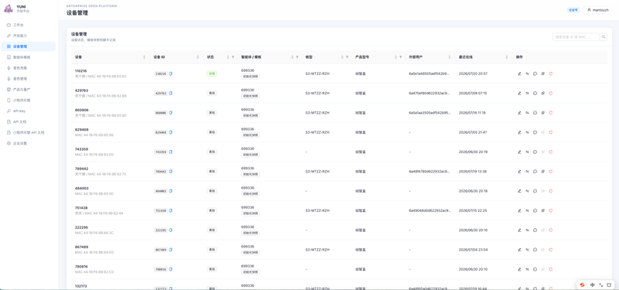Copy device ID 751438 using copy icon

(x=171, y=210)
